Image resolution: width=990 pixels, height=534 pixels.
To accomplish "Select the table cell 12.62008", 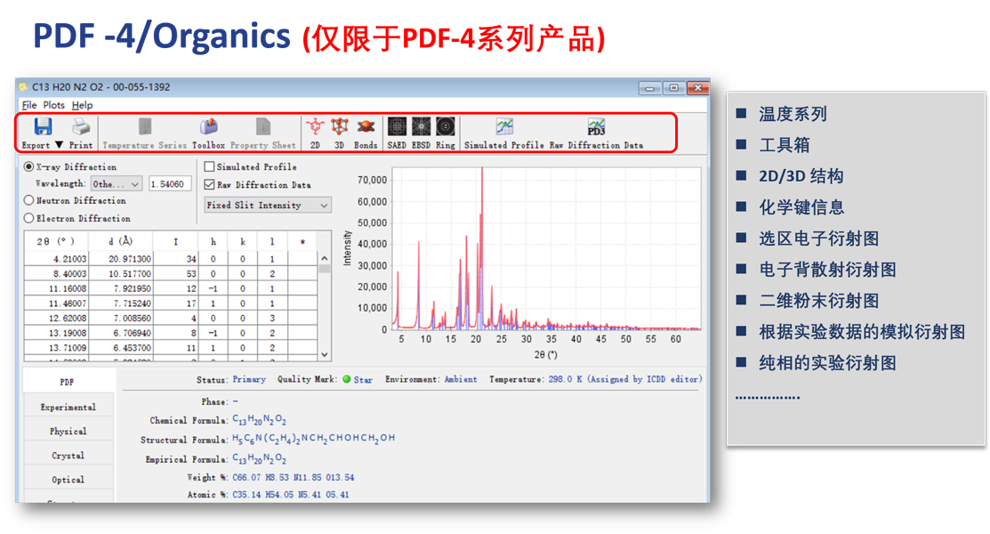I will (57, 318).
